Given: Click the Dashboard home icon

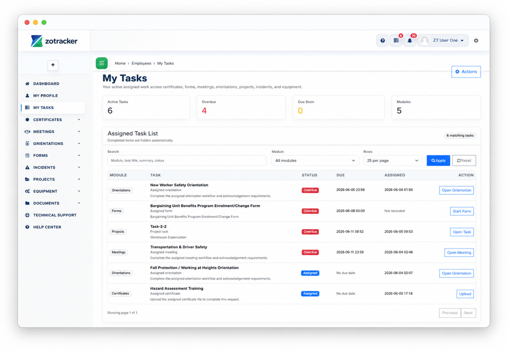Looking at the screenshot, I should (27, 84).
